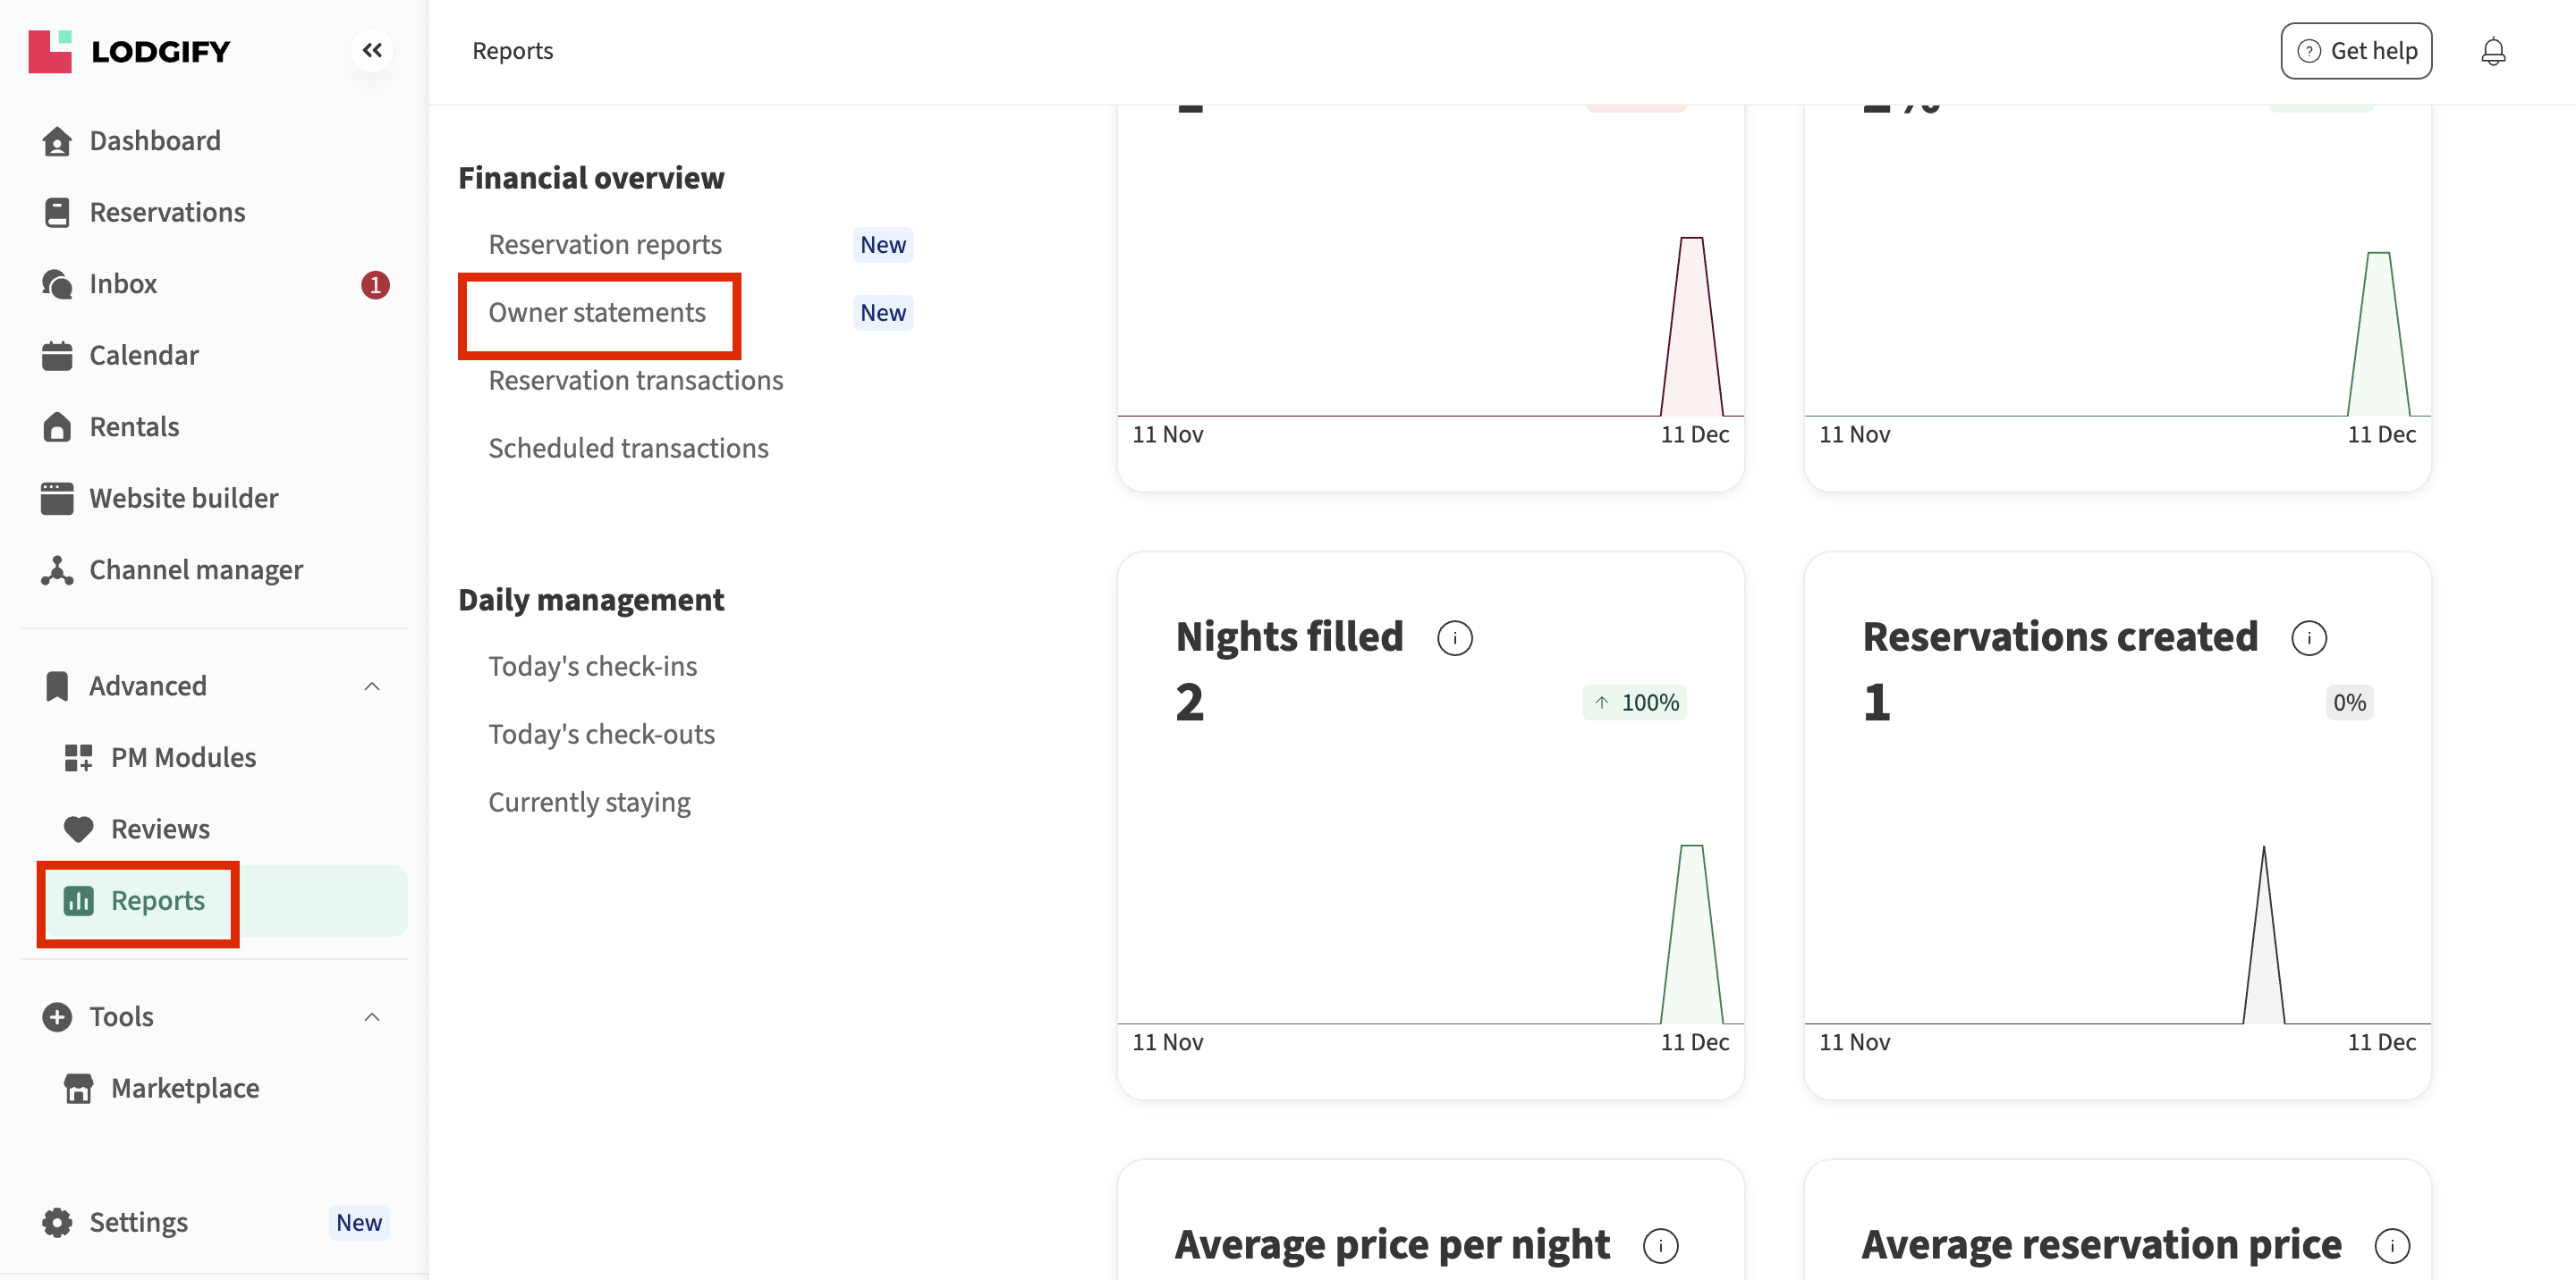The height and width of the screenshot is (1280, 2576).
Task: Click the Nights filled chart peak
Action: pyautogui.click(x=1691, y=849)
